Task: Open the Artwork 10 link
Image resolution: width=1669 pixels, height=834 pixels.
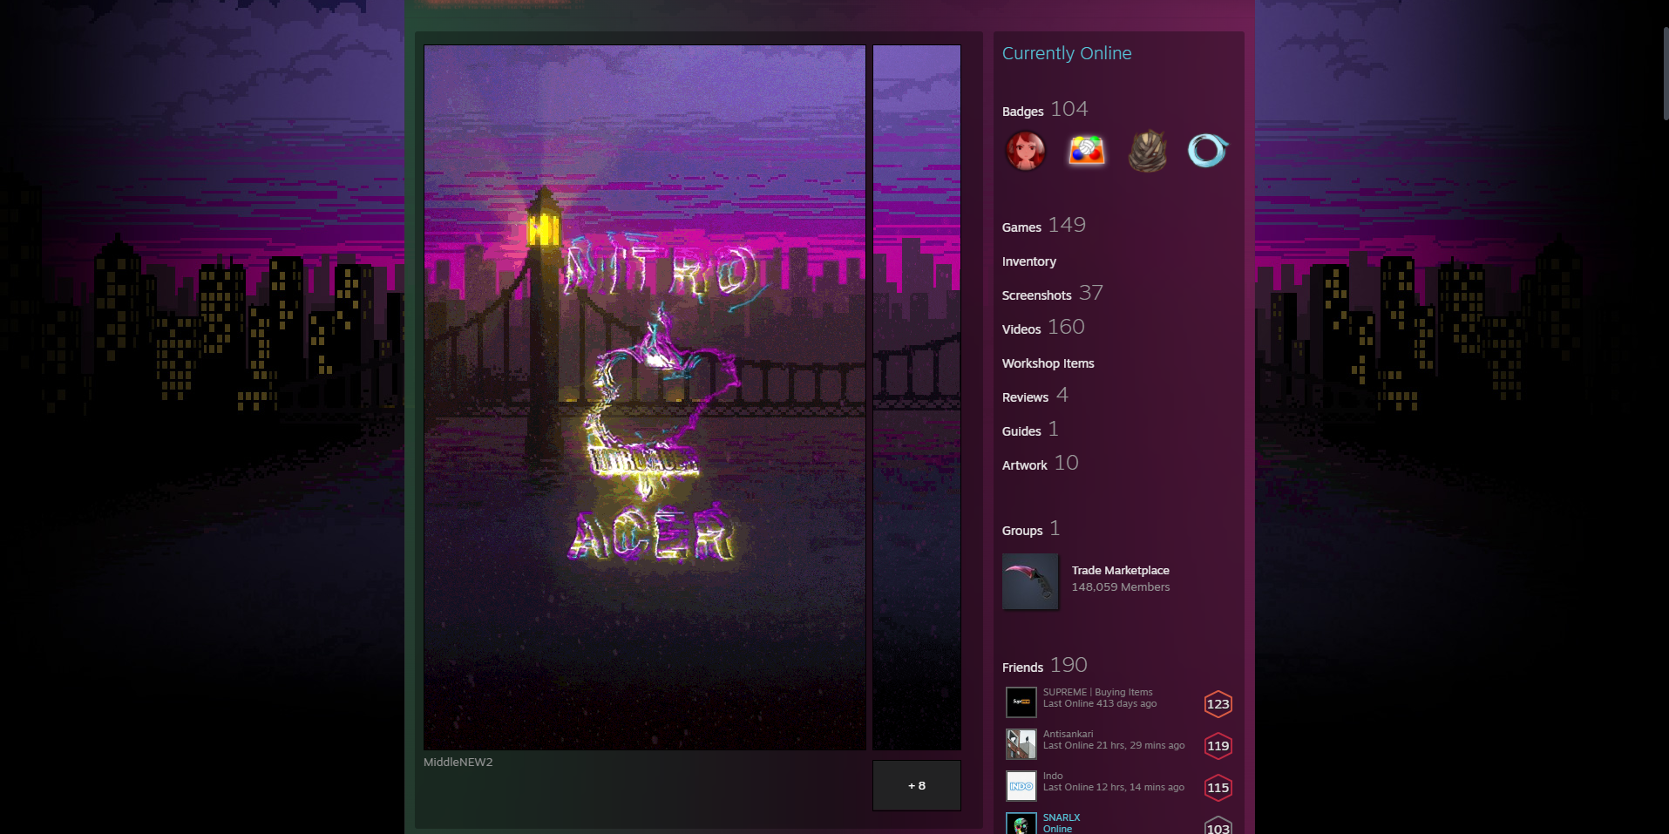Action: [x=1041, y=464]
